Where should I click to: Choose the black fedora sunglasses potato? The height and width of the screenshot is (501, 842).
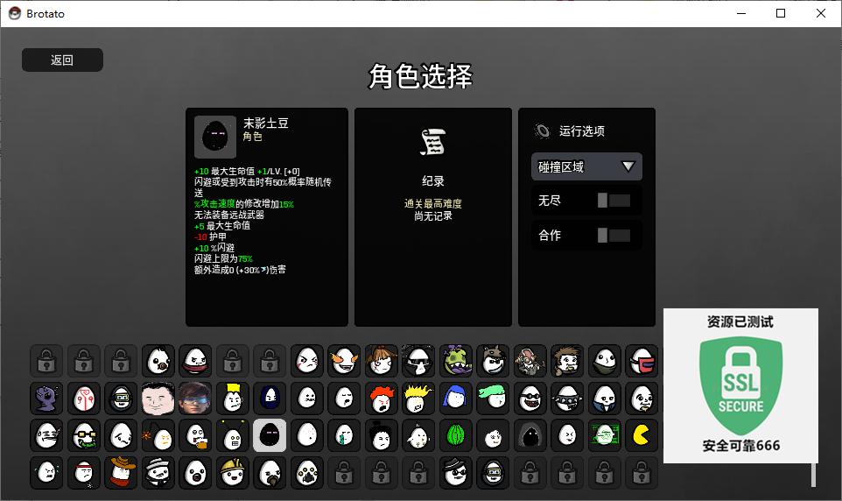[456, 472]
